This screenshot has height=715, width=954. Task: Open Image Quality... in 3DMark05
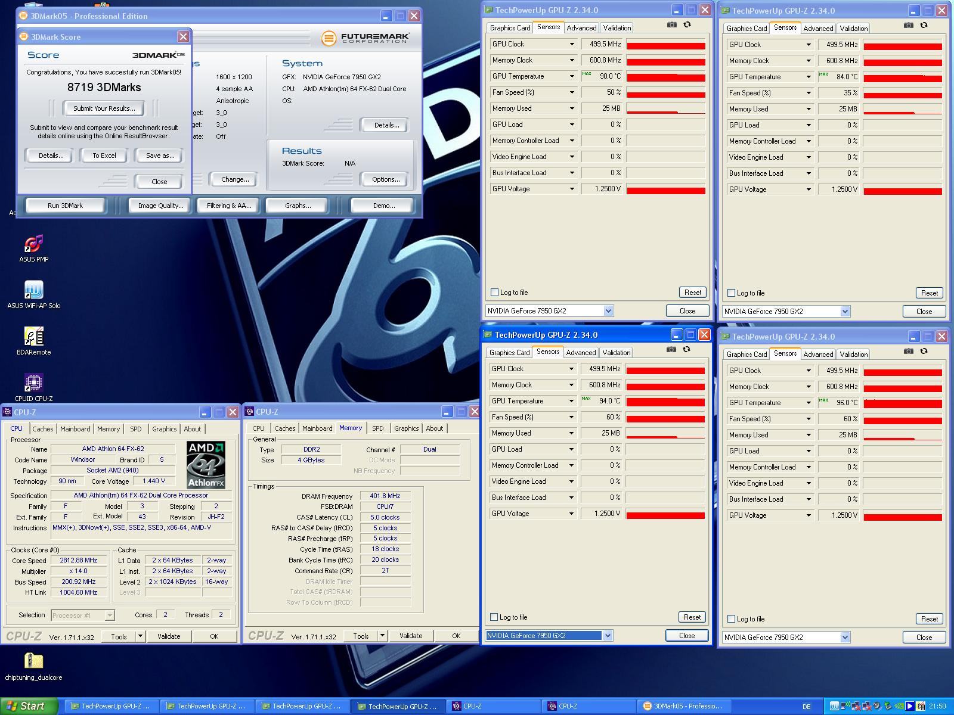(x=160, y=206)
